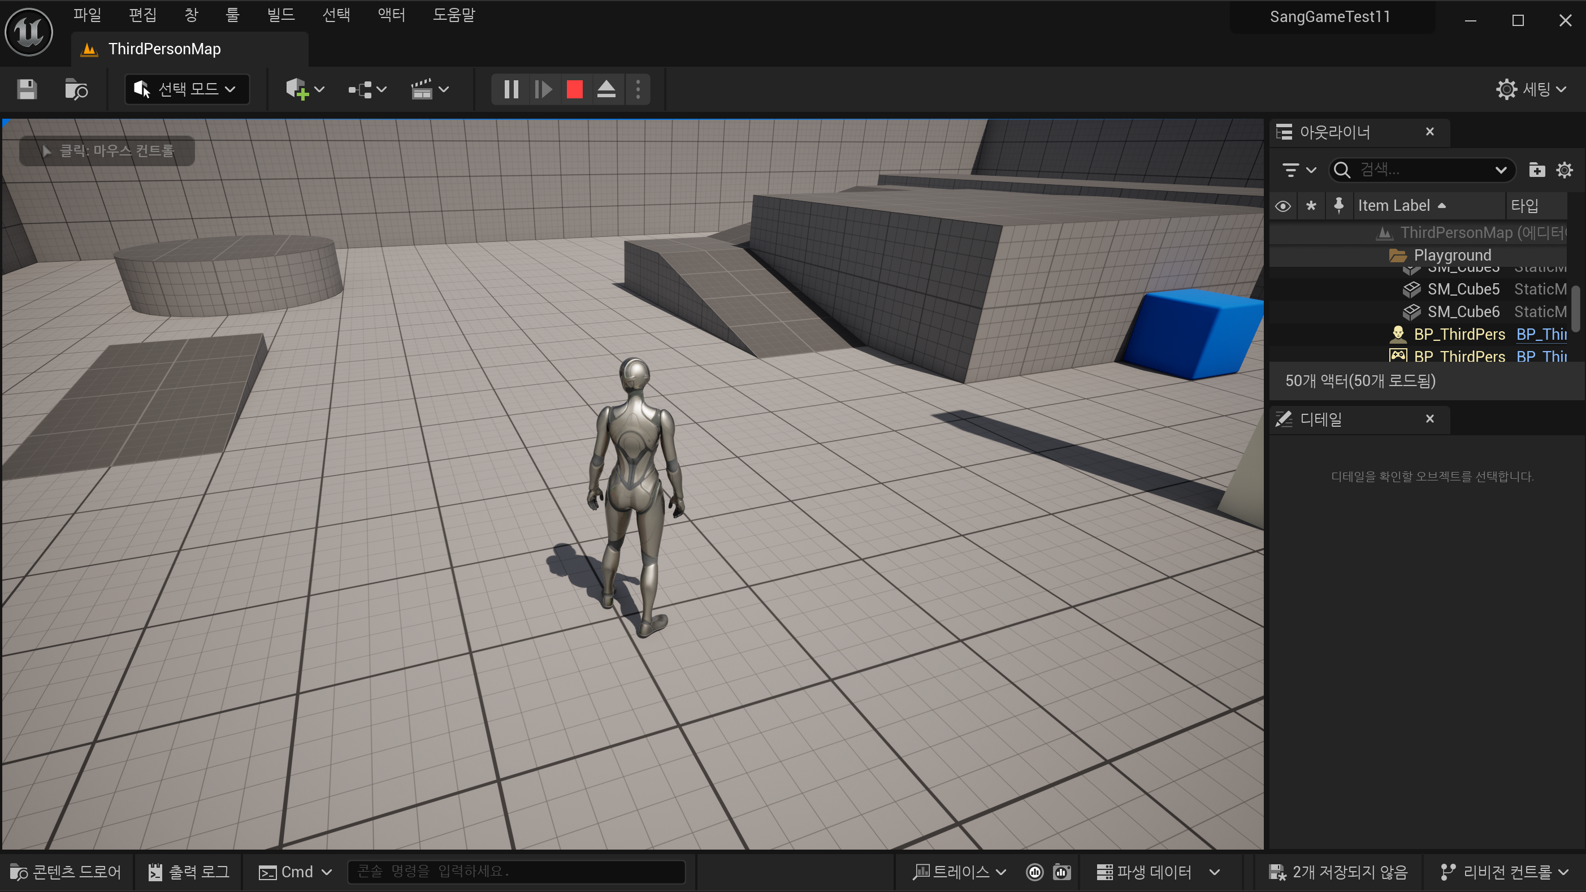
Task: Advance one frame with the step button
Action: pos(543,89)
